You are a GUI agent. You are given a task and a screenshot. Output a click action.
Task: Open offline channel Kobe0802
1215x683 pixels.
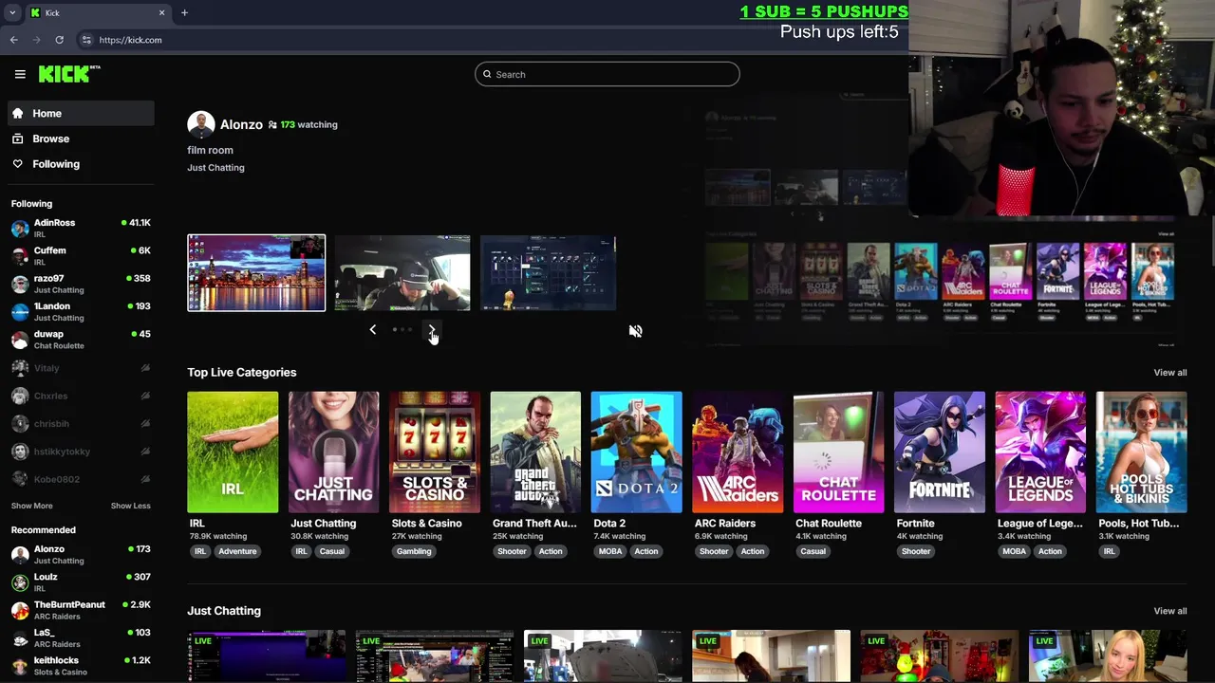point(82,479)
